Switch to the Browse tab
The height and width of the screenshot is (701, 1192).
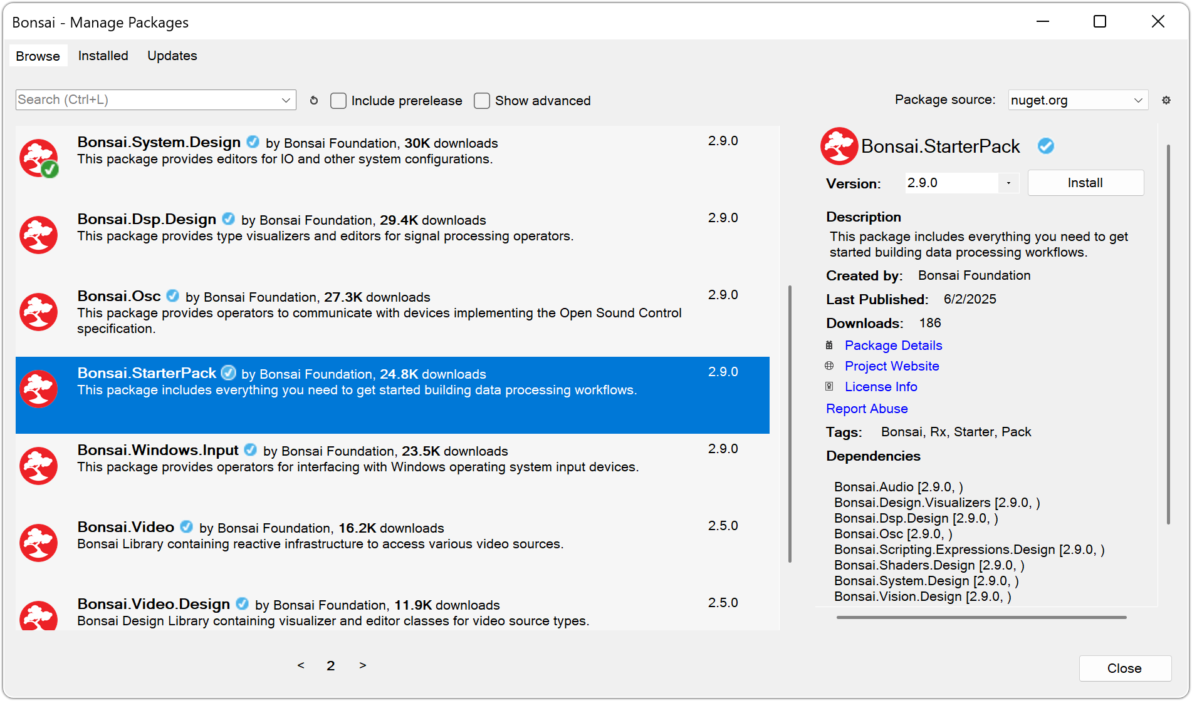pos(38,56)
